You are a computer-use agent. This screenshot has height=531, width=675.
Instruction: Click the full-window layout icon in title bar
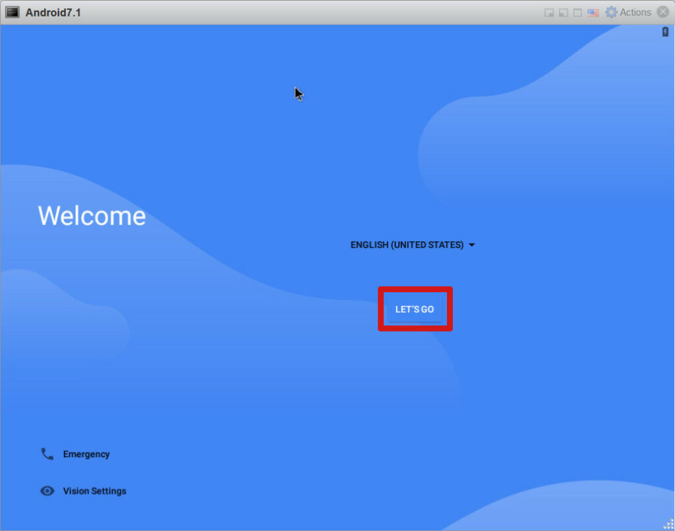577,13
